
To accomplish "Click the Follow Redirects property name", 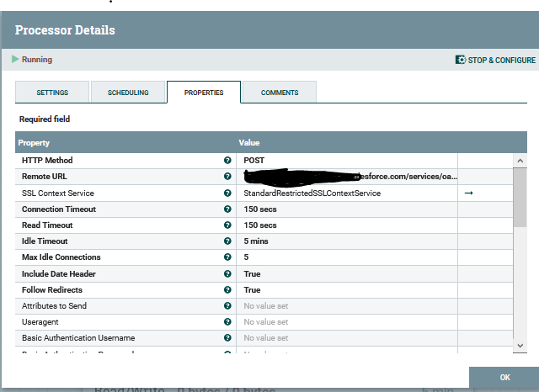I will click(52, 289).
